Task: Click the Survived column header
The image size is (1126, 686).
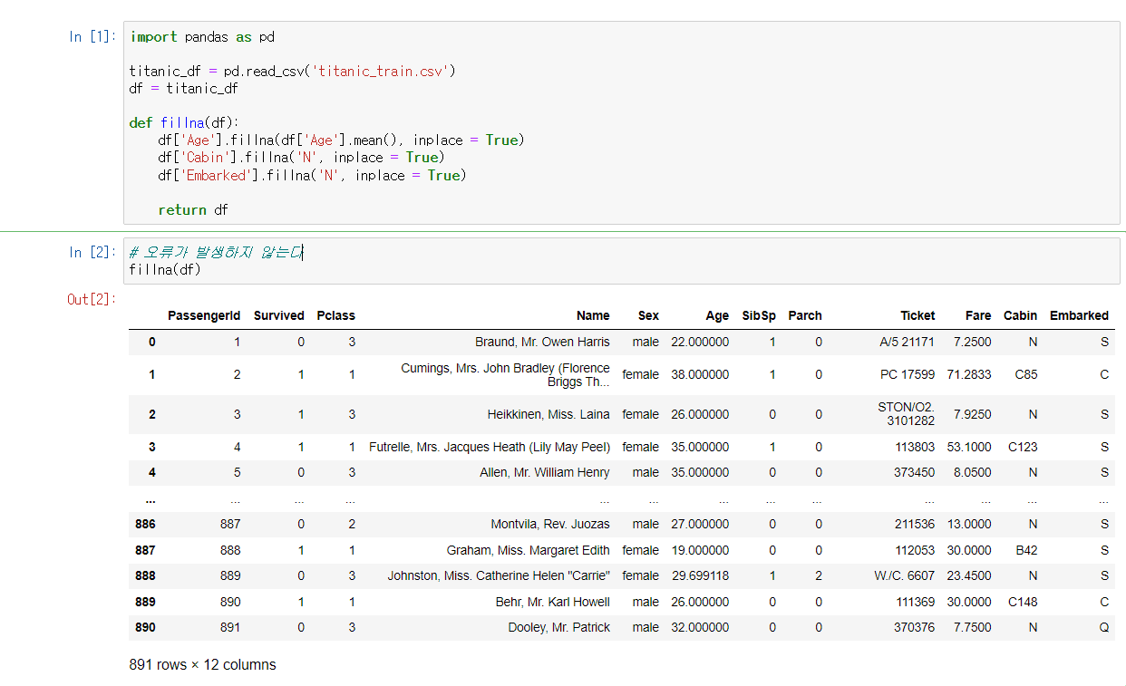Action: click(x=278, y=315)
